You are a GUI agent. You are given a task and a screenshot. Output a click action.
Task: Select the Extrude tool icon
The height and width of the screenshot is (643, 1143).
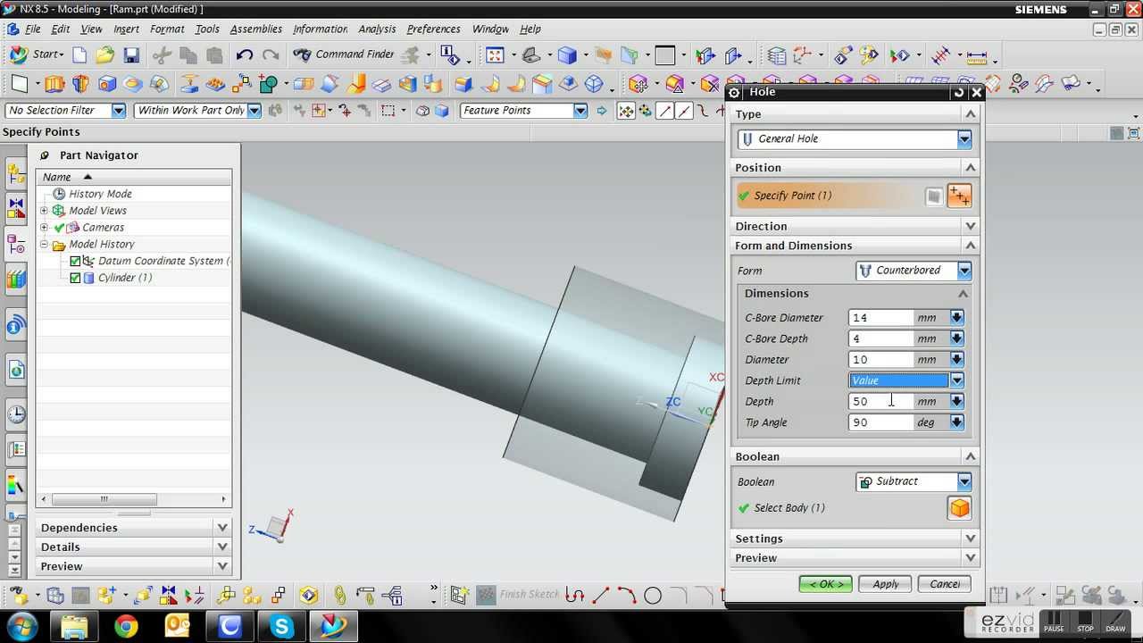(x=54, y=84)
